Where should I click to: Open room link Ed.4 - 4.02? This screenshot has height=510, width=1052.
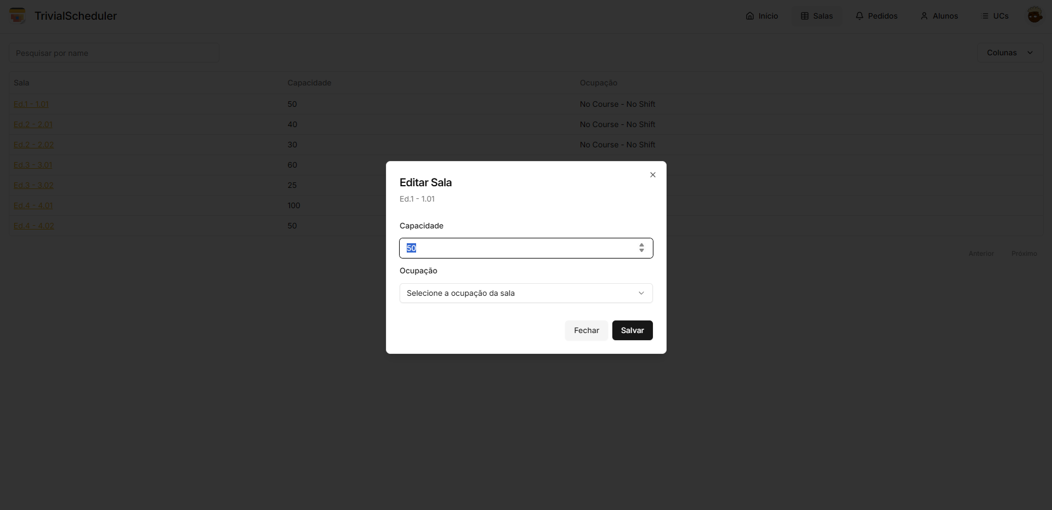[x=33, y=226]
